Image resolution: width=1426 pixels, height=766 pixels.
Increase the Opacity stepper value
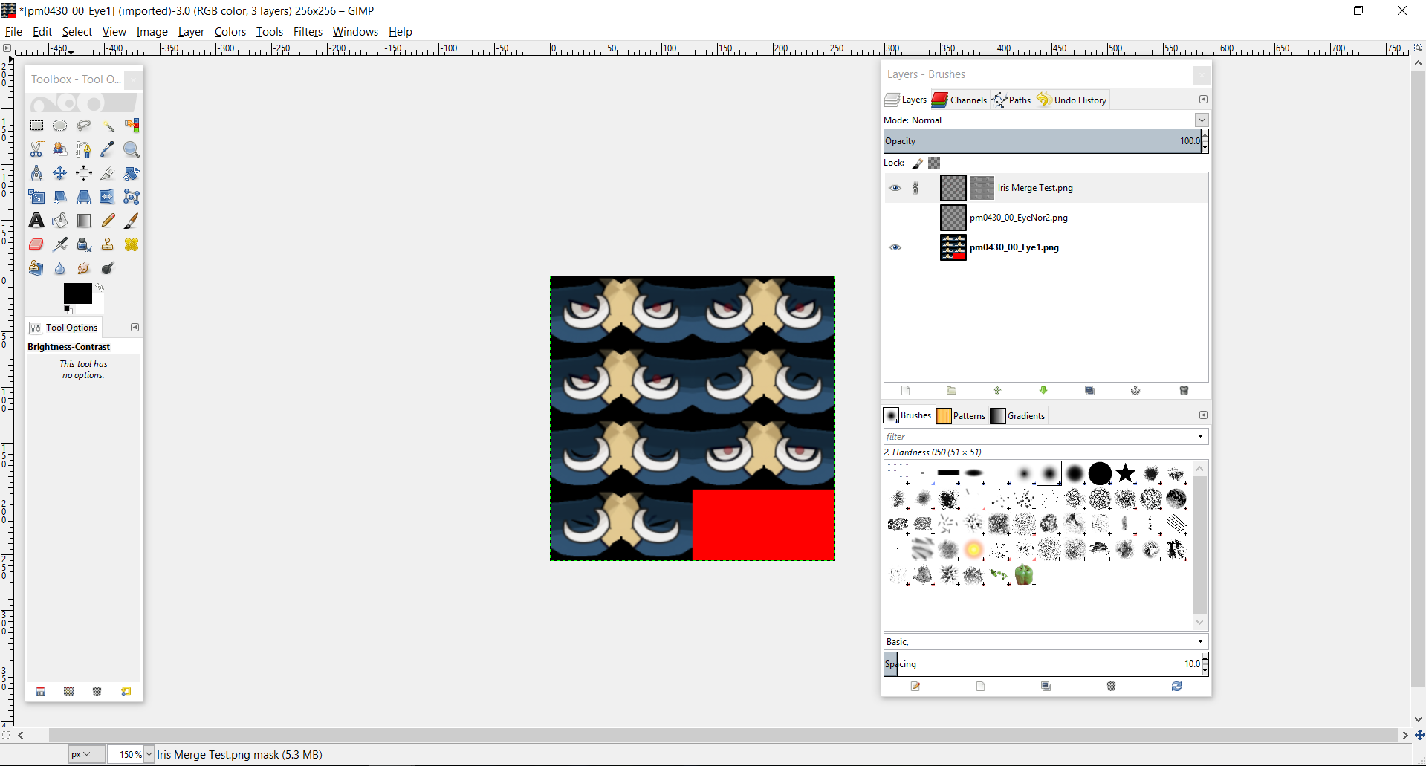1205,135
